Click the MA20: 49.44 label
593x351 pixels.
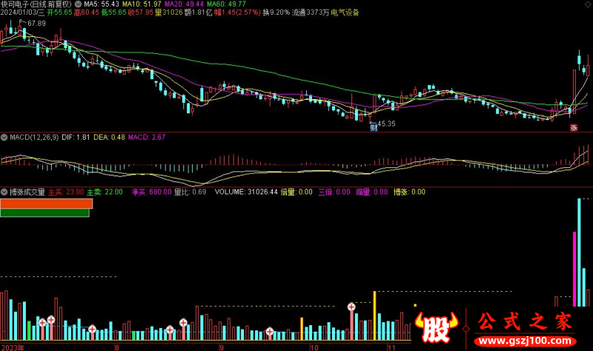click(x=184, y=4)
